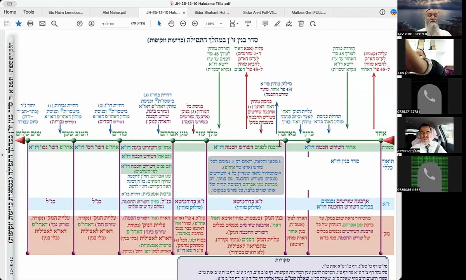Switch to Ets Haim Lemotsa document tab
Viewport: 466px width, 280px height.
[x=66, y=12]
